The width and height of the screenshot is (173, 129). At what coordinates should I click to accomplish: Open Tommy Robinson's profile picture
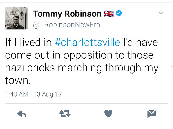tap(16, 18)
